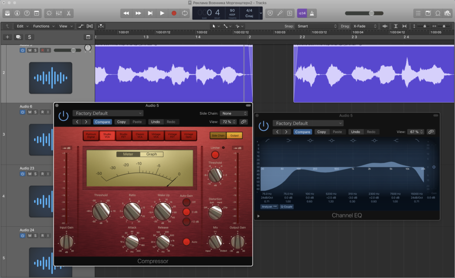Toggle the Analyzer button in Channel EQ

tap(269, 207)
